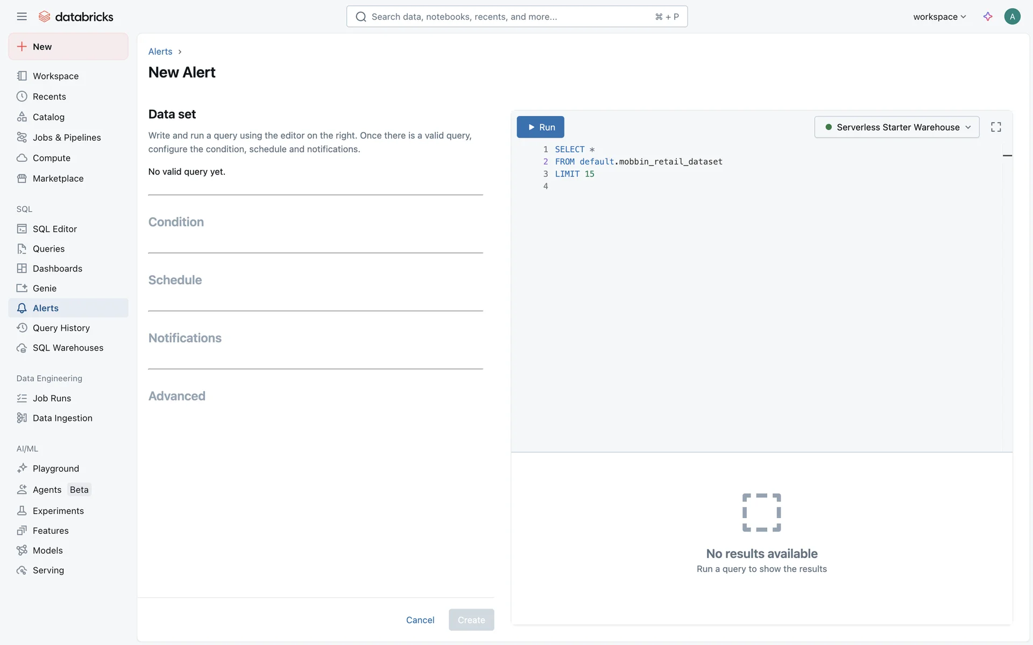Viewport: 1033px width, 645px height.
Task: Go back to Alerts breadcrumb link
Action: (160, 52)
